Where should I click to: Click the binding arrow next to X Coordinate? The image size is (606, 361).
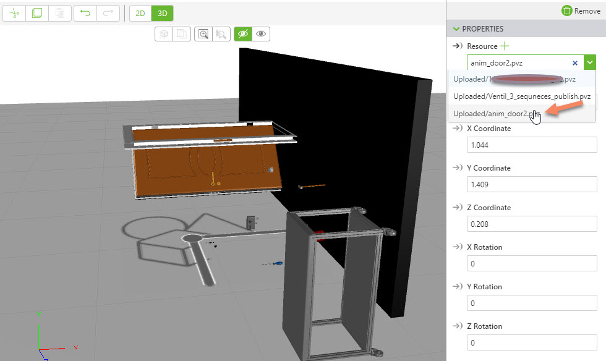(x=456, y=128)
